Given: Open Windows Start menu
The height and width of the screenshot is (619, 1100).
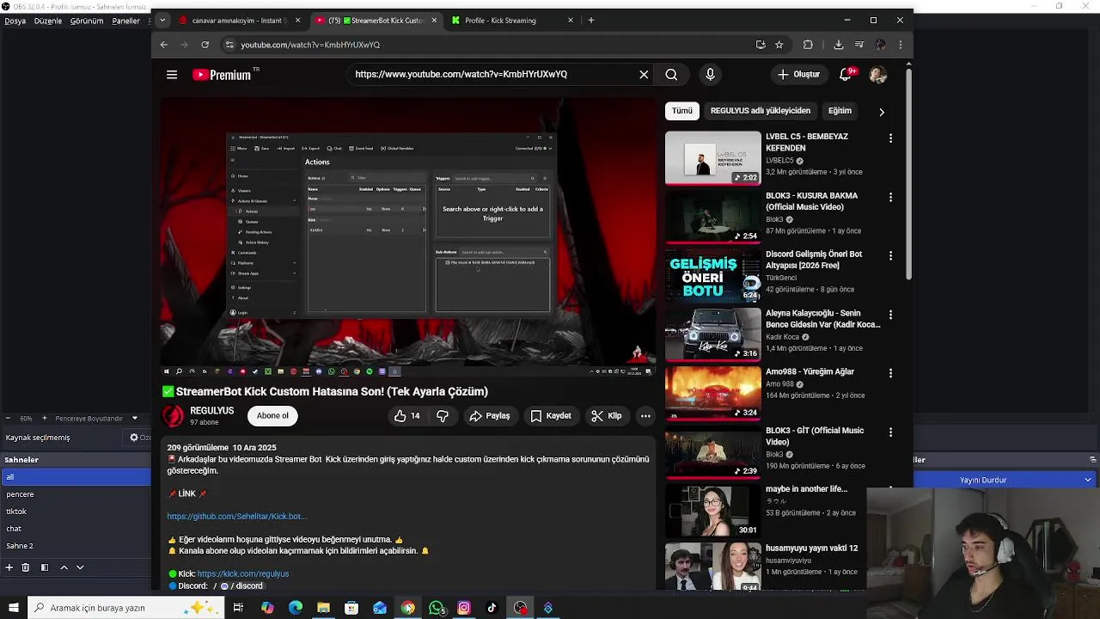Looking at the screenshot, I should coord(13,608).
